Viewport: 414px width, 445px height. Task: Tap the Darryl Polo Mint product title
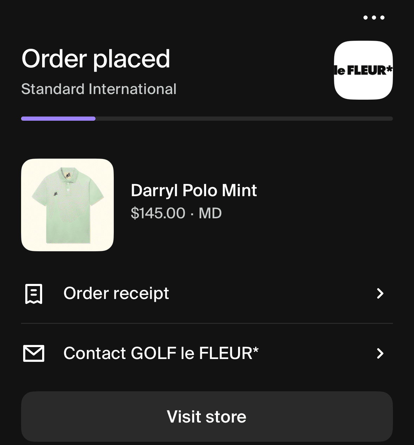click(194, 191)
